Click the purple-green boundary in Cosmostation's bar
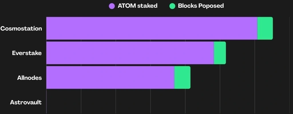 pyautogui.click(x=258, y=28)
